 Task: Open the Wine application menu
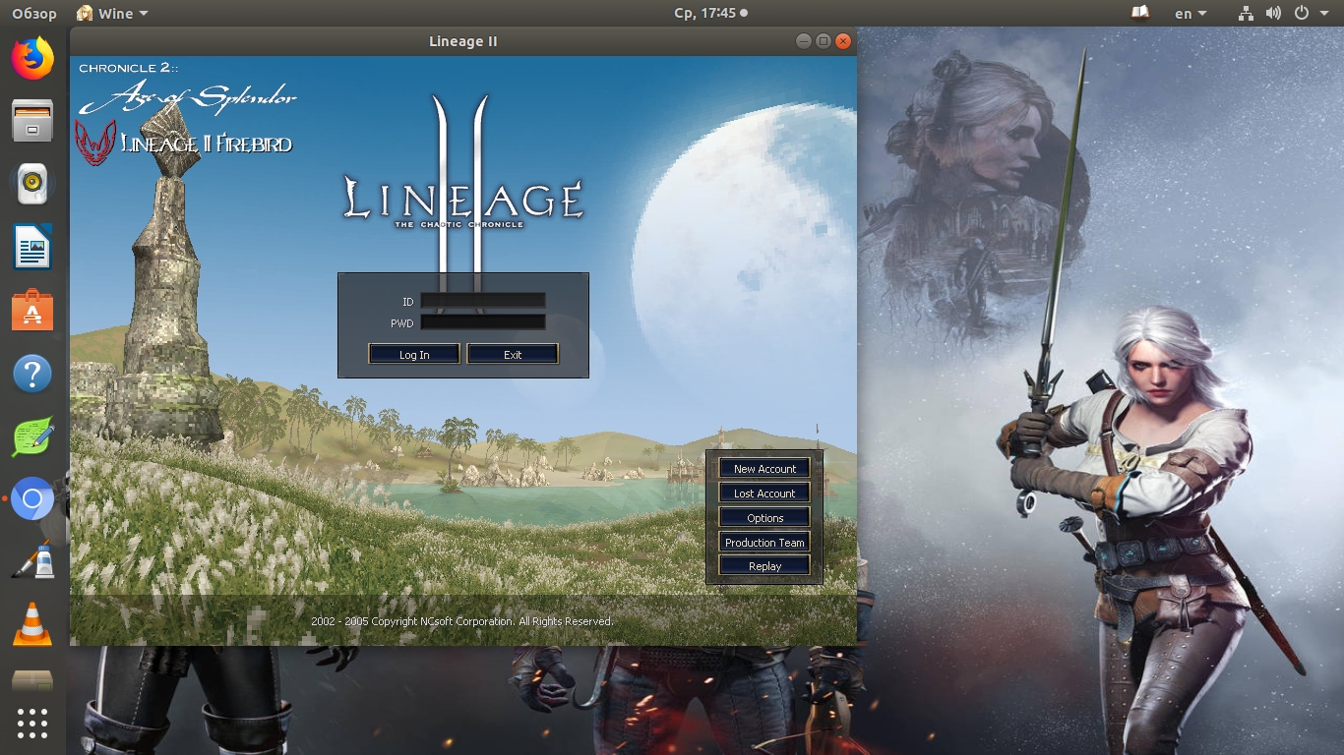[112, 13]
